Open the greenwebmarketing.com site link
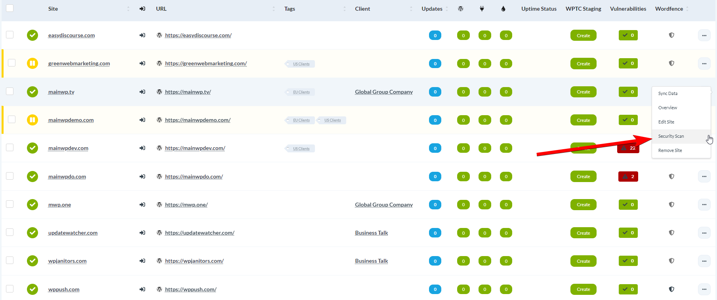Screen dimensions: 717x300 (79, 63)
